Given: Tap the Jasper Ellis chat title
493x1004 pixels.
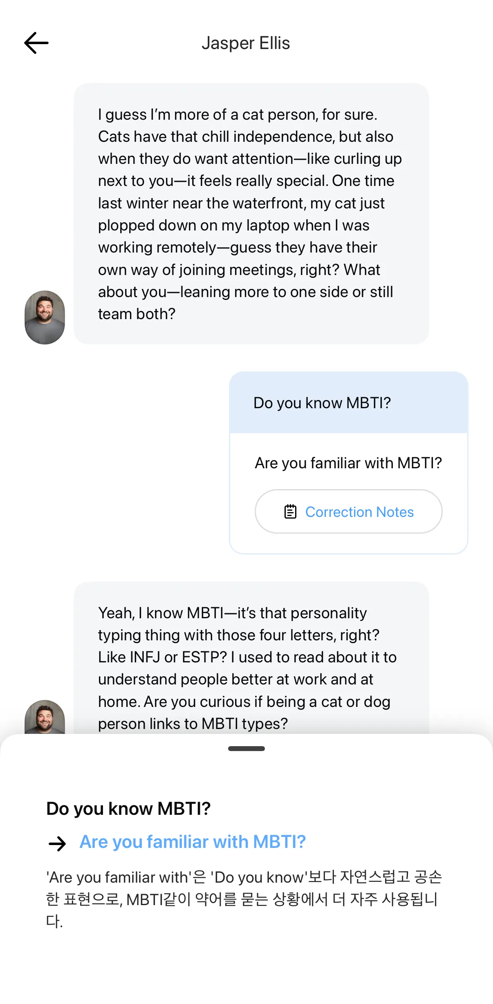Looking at the screenshot, I should (x=246, y=43).
